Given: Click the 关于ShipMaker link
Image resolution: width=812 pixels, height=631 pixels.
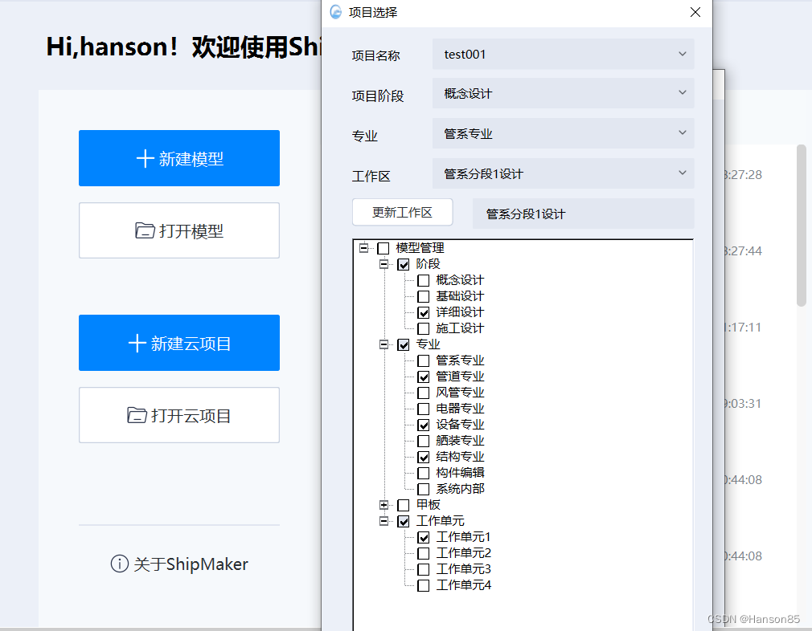Looking at the screenshot, I should click(191, 564).
